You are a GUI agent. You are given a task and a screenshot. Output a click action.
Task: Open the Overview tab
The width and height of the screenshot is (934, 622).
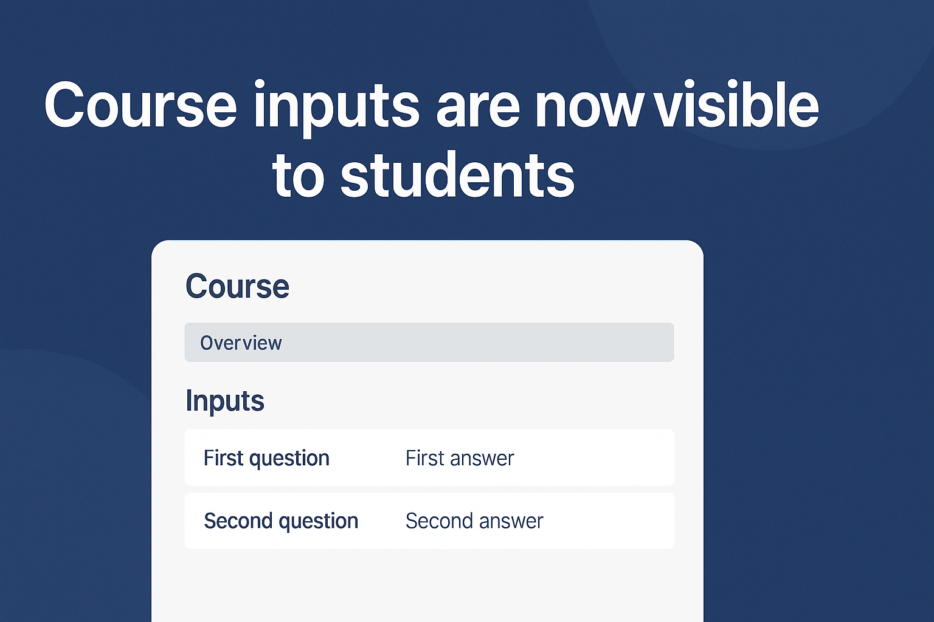click(x=241, y=343)
